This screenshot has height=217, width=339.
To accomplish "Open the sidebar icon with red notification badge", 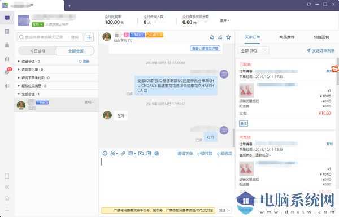I will tap(7, 71).
